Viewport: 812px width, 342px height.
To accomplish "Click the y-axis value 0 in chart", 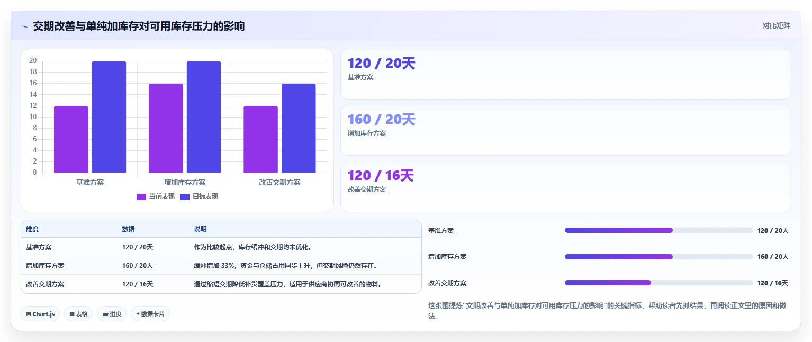I will tap(35, 172).
